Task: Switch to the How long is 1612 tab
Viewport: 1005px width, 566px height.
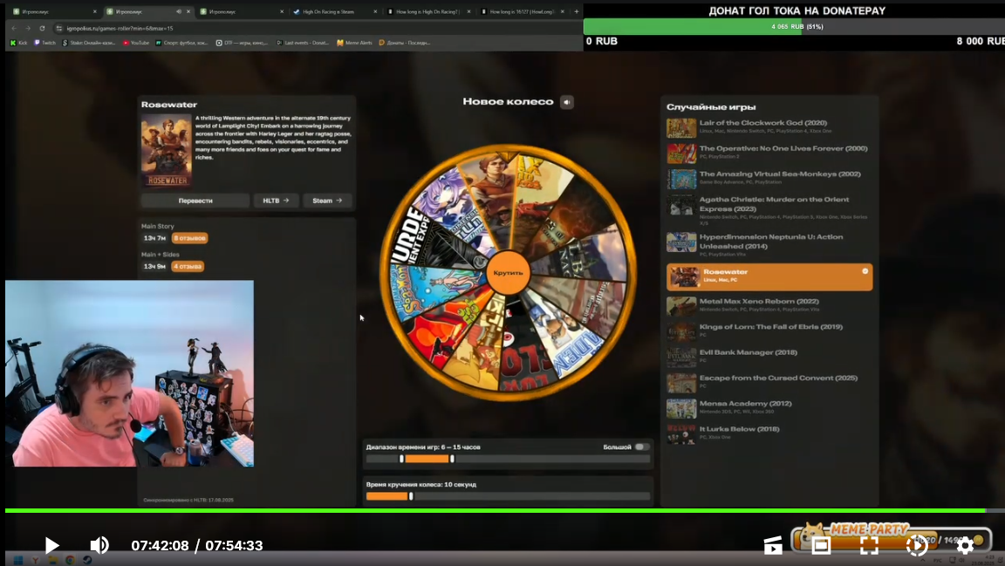Action: [x=522, y=11]
